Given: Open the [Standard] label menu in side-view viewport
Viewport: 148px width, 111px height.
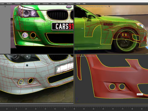Looking at the screenshot, I should coord(86,6).
